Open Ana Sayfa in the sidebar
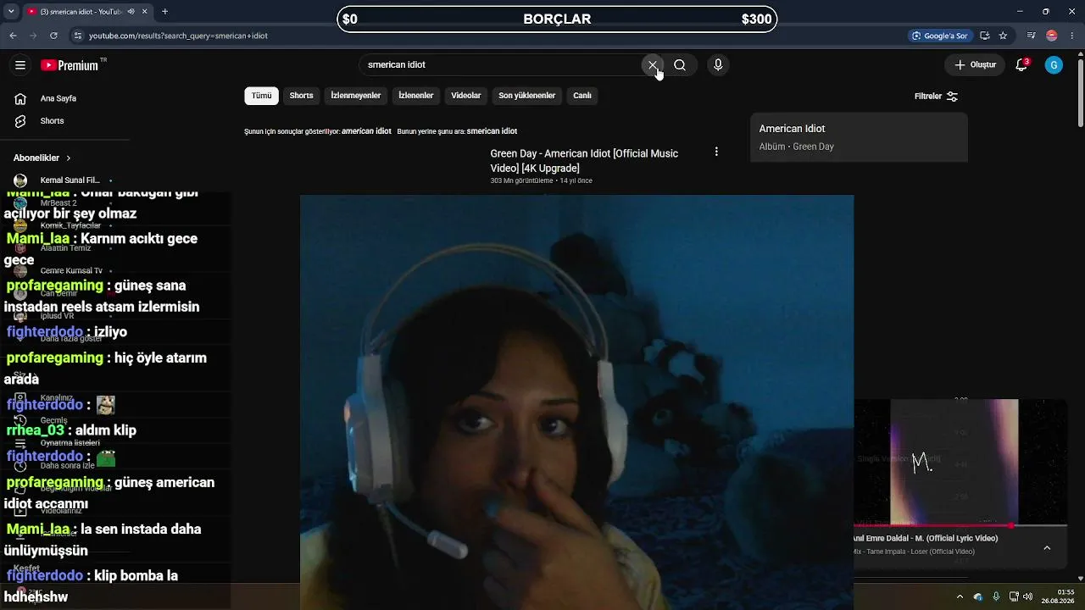Image resolution: width=1085 pixels, height=610 pixels. tap(58, 98)
